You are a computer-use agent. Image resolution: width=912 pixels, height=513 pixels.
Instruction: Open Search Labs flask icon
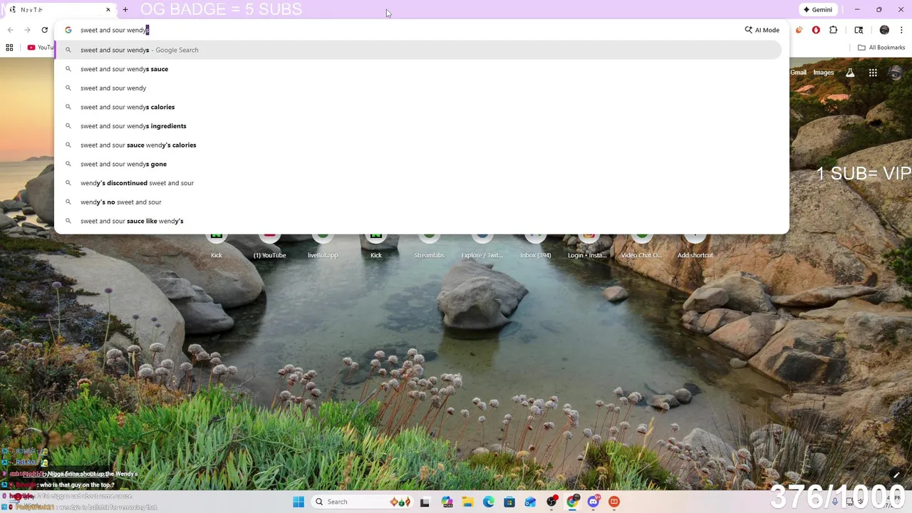pyautogui.click(x=850, y=73)
